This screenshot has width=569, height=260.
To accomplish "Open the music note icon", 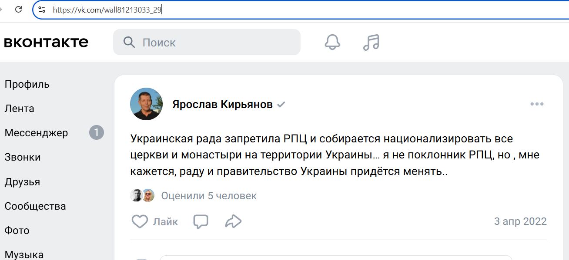I will 371,42.
